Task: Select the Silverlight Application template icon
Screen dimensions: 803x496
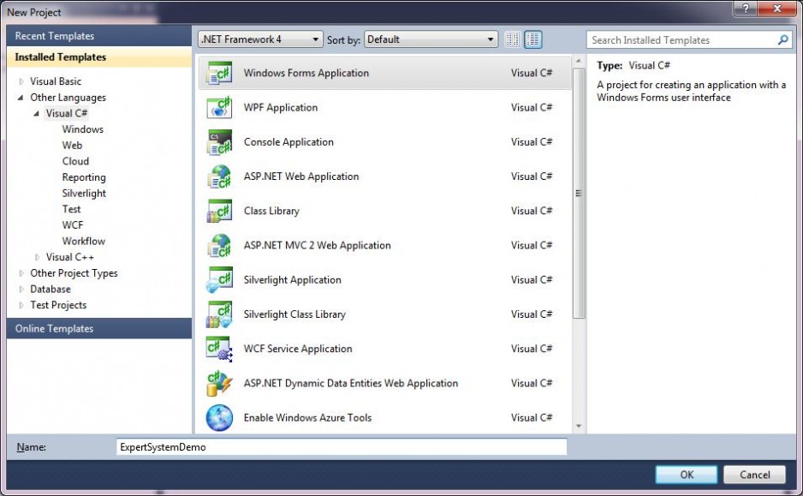Action: 219,280
